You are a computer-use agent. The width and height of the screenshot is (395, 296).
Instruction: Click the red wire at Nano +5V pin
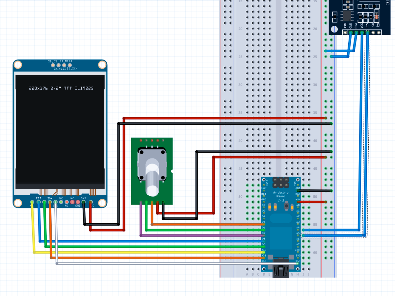coord(313,202)
